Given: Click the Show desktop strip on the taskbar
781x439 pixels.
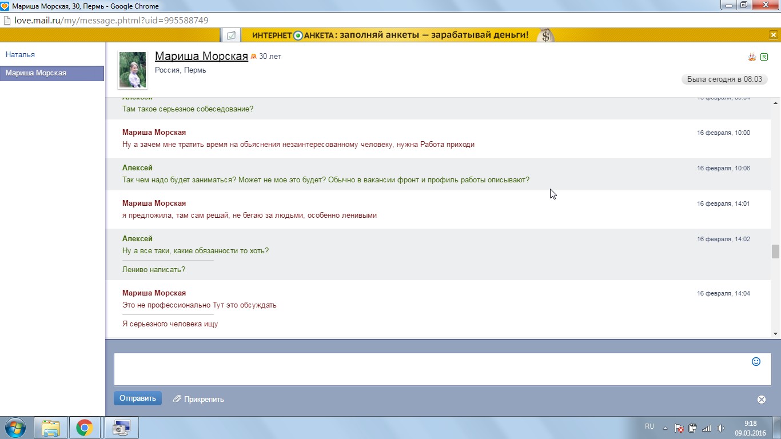Looking at the screenshot, I should click(777, 428).
